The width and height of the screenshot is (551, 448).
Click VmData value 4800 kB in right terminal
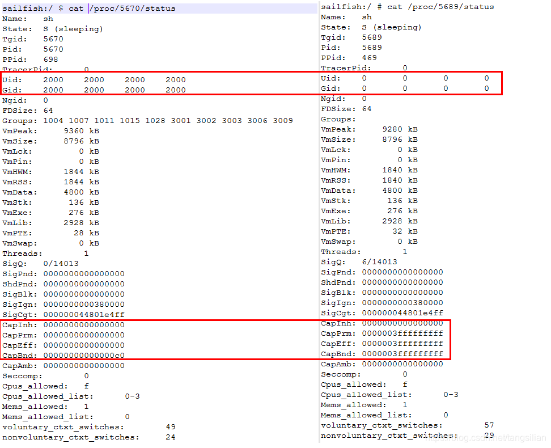coord(400,190)
